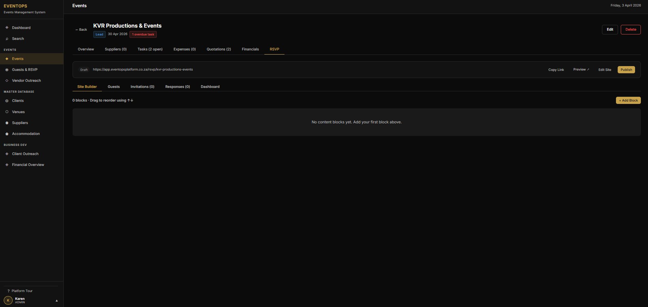The height and width of the screenshot is (307, 648).
Task: Select the Site Builder sub-tab
Action: (87, 87)
